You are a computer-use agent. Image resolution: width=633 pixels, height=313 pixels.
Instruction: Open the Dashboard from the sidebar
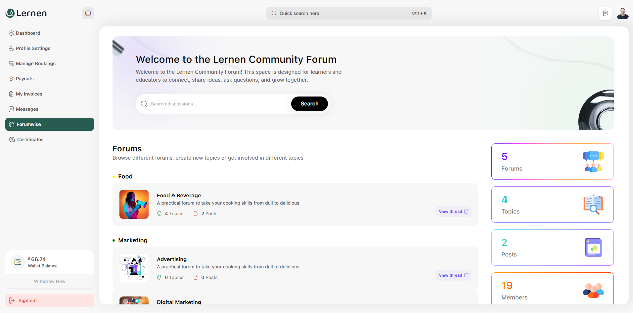point(28,33)
